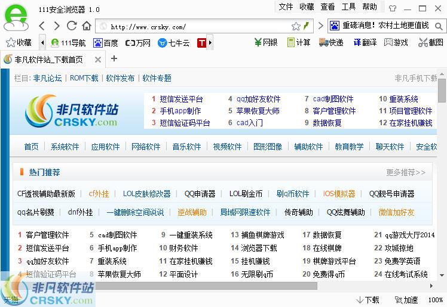Click the search magnifier icon

439,26
